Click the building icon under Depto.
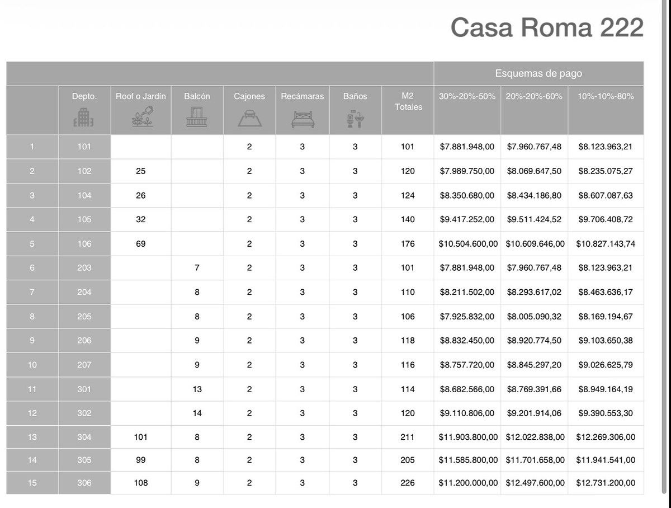Viewport: 671px width, 508px height. (84, 117)
